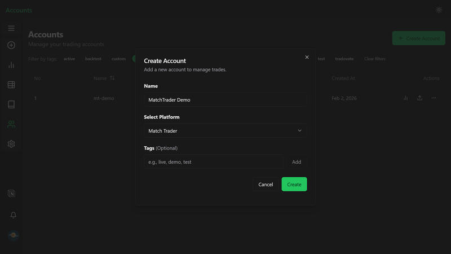Open the table view sidebar icon

coord(11,85)
